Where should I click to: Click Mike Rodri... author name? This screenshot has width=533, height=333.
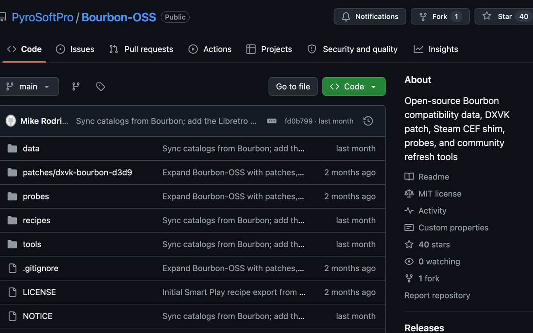point(44,121)
